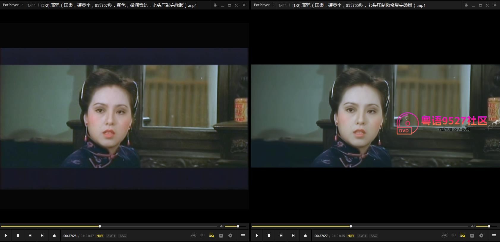Viewport: 500px width, 242px height.
Task: Maximize the right PotPlayer window
Action: (x=480, y=5)
